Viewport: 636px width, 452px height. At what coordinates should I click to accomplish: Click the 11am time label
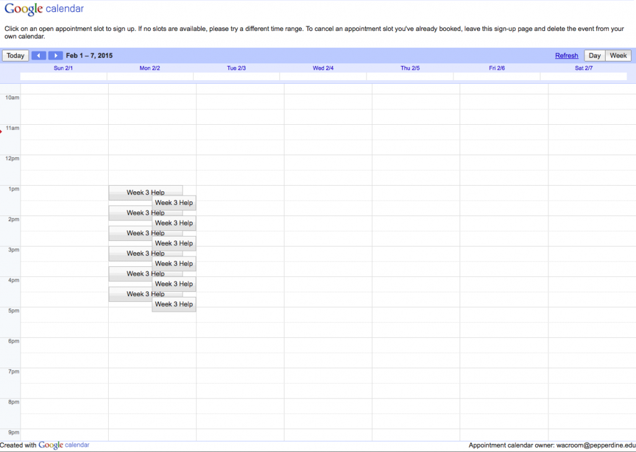click(x=12, y=128)
